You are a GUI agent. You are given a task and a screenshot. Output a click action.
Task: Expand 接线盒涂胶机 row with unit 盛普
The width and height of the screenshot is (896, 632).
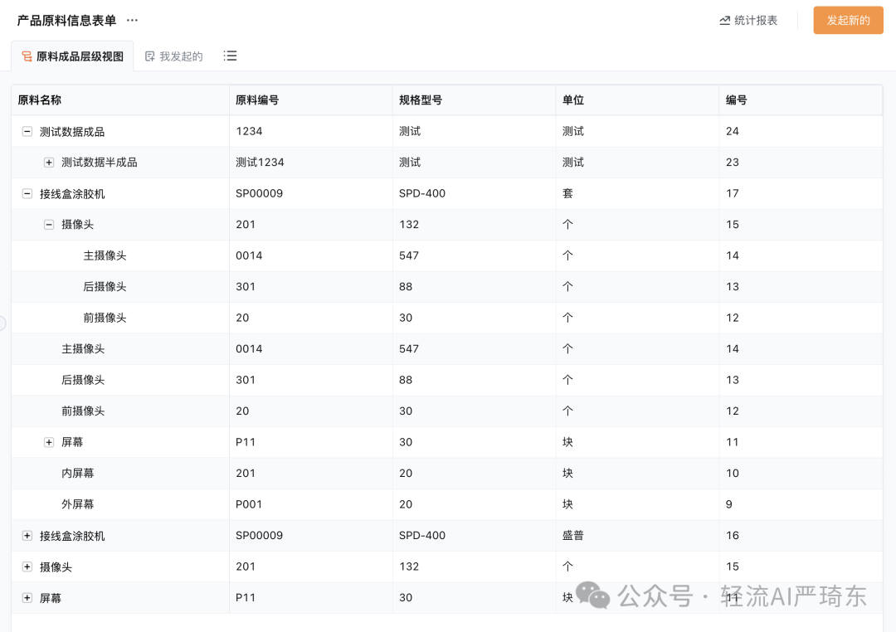pyautogui.click(x=27, y=536)
